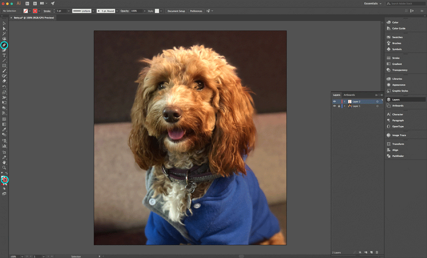Image resolution: width=427 pixels, height=258 pixels.
Task: Open the Swatches panel
Action: 397,37
